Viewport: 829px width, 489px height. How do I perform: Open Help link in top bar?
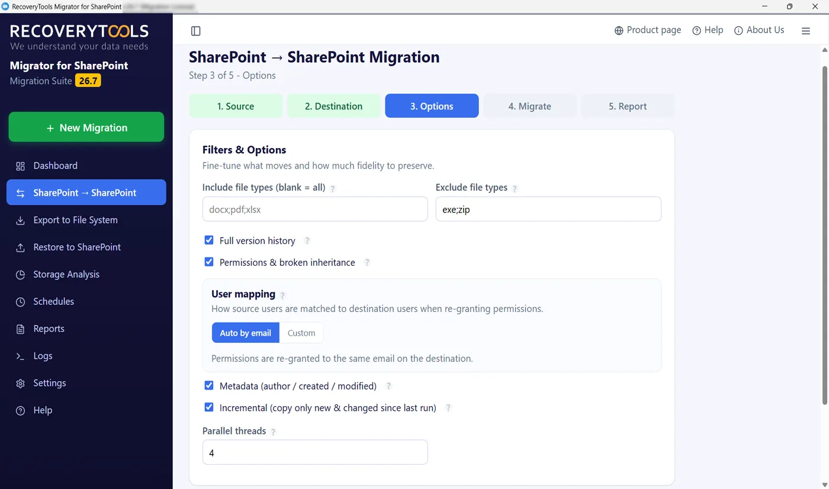[x=708, y=30]
